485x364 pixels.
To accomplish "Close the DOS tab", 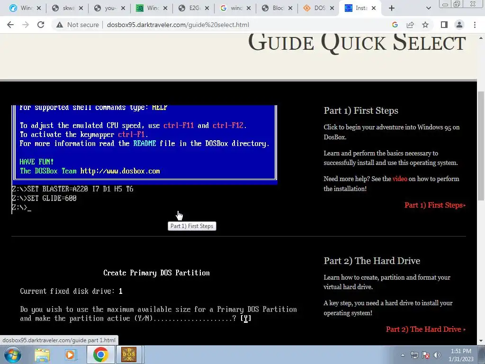I will 332,9.
